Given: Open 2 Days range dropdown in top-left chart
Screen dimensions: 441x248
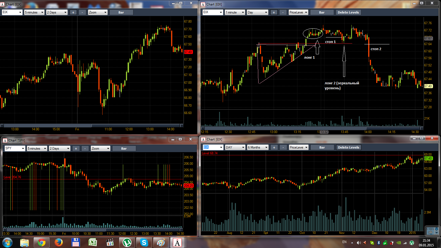Looking at the screenshot, I should click(57, 12).
